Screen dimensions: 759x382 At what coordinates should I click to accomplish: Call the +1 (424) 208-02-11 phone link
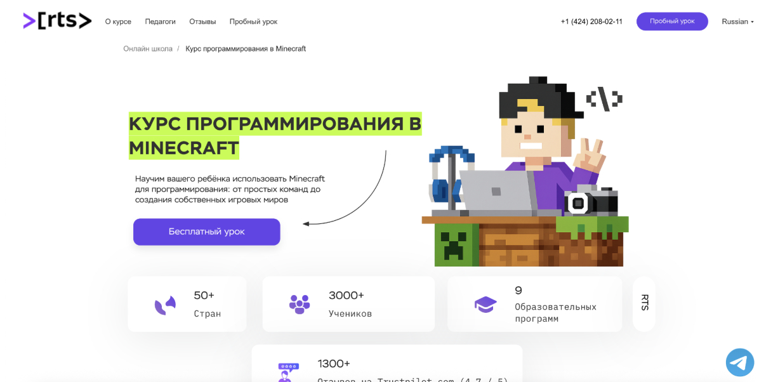coord(591,22)
